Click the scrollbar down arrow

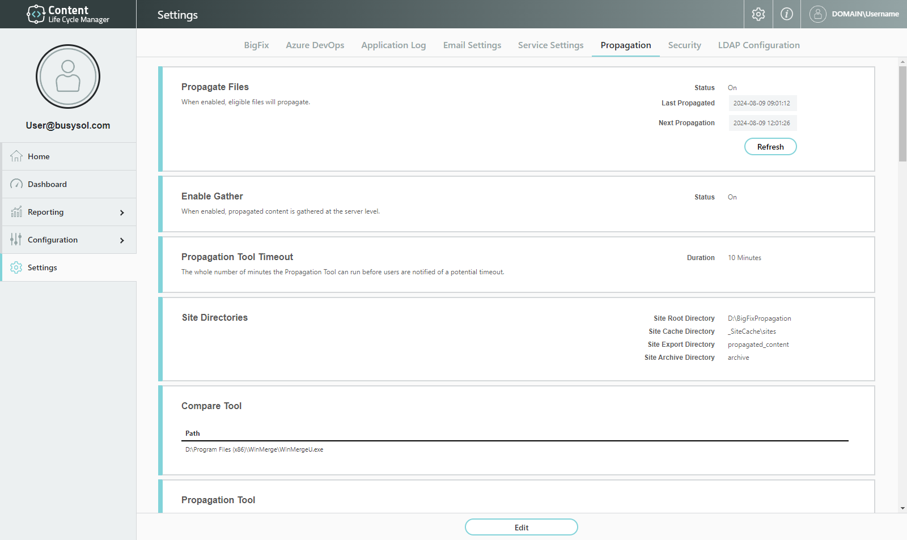click(x=902, y=508)
